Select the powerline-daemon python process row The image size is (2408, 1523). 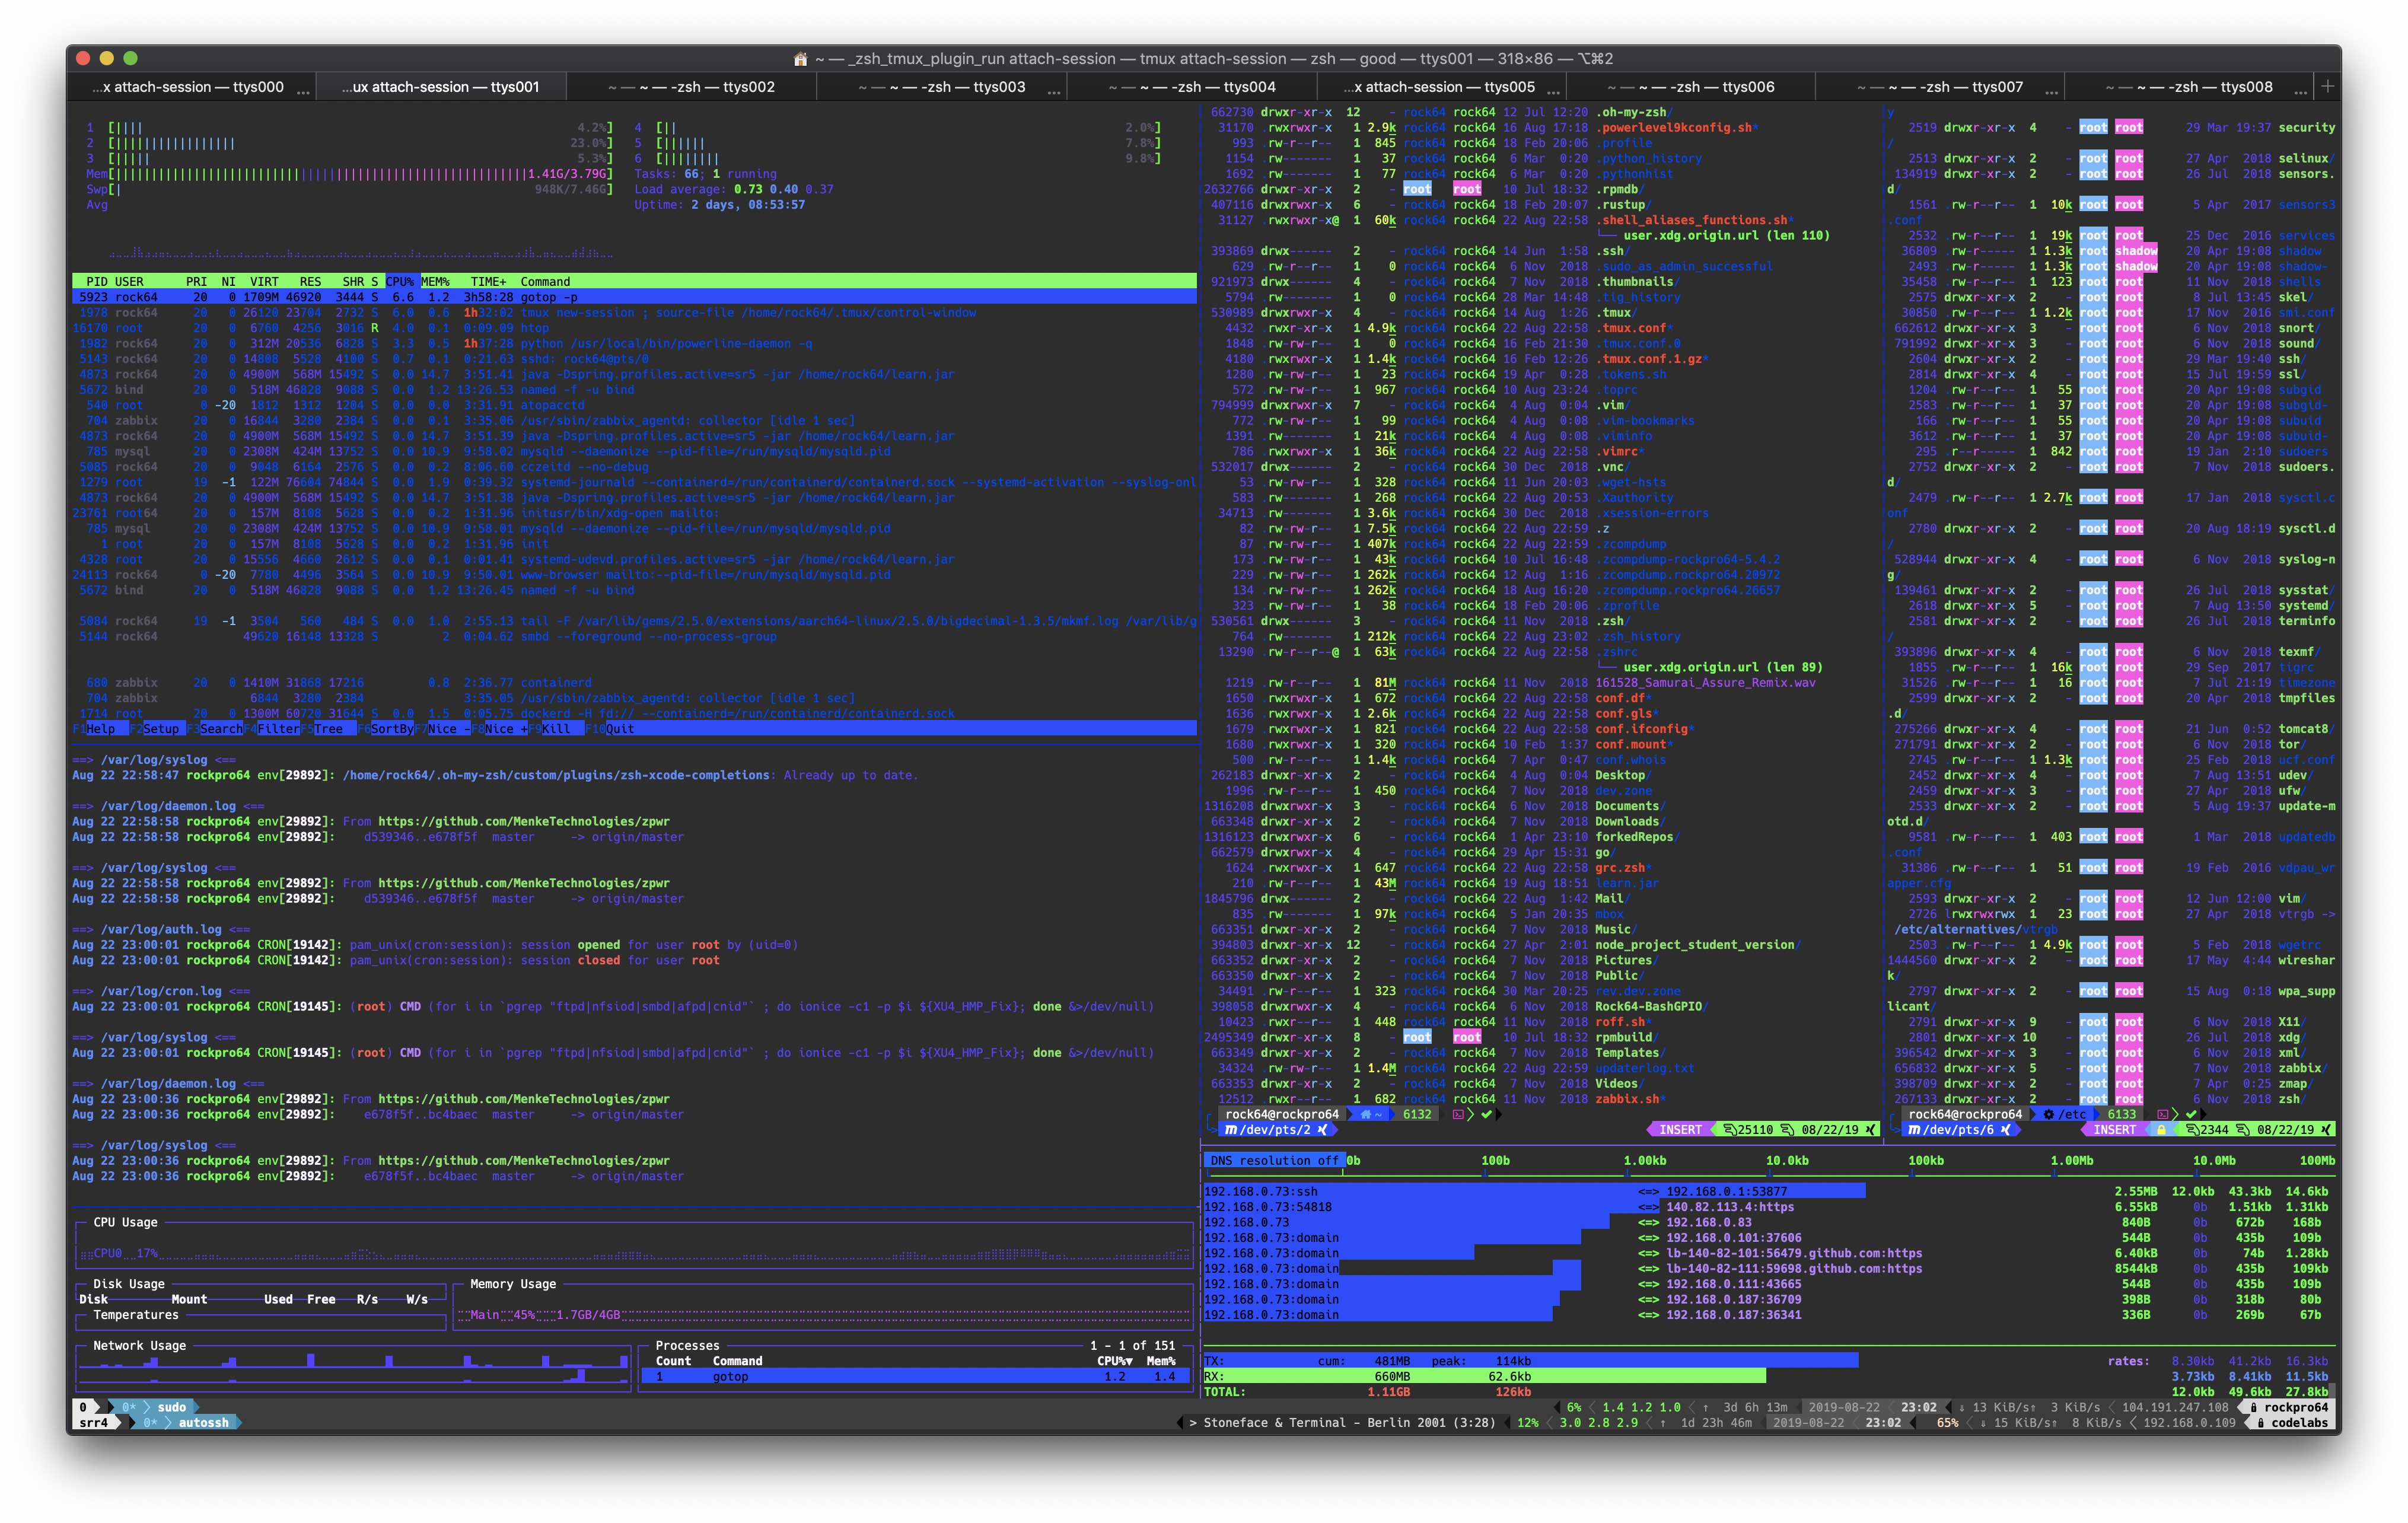pos(634,343)
